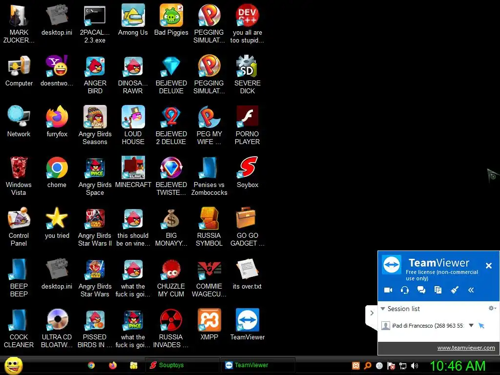500x375 pixels.
Task: Select the LOUD HOUSE desktop icon
Action: pos(133,125)
